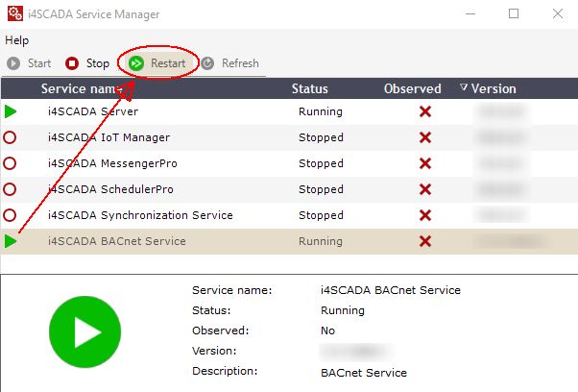The image size is (578, 392).
Task: Click running icon of i4SCADA Server
Action: 11,111
